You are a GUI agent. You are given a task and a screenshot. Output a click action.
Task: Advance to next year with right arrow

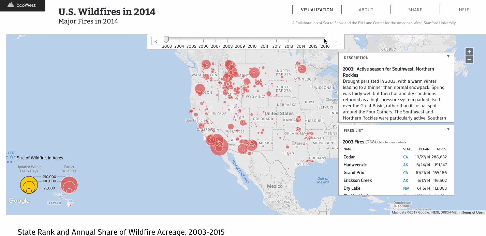(x=336, y=42)
